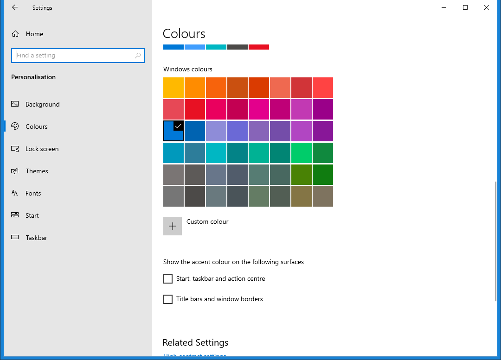
Task: Open the Home page via its house icon
Action: [15, 34]
